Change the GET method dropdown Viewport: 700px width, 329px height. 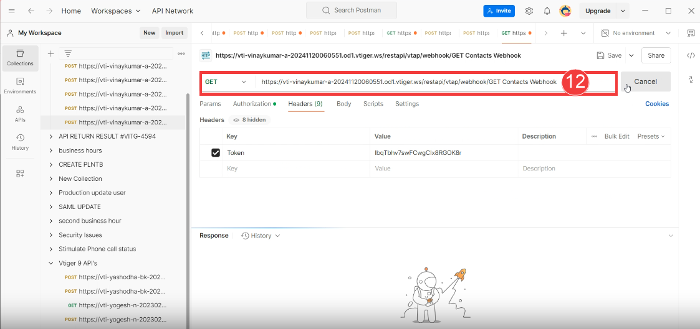tap(226, 82)
